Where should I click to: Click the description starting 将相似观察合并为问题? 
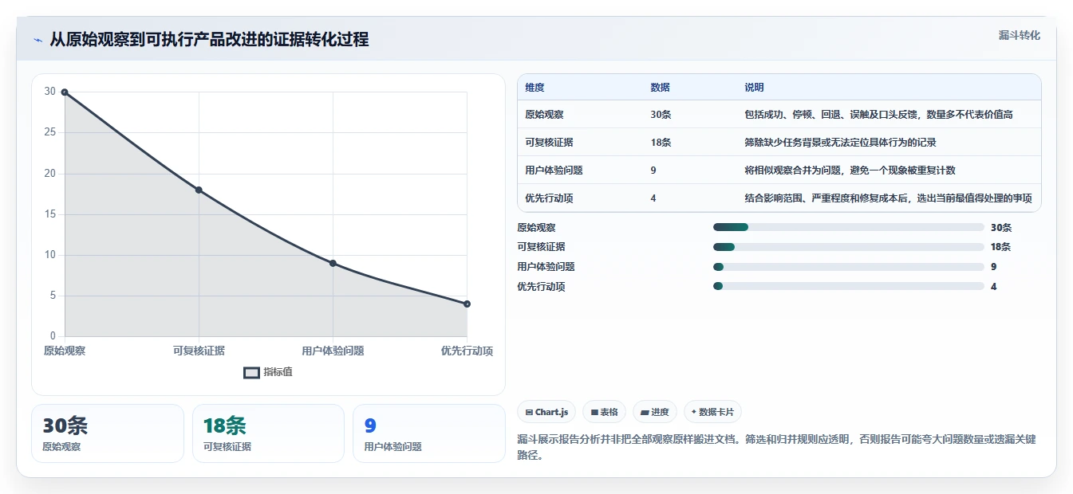[850, 171]
